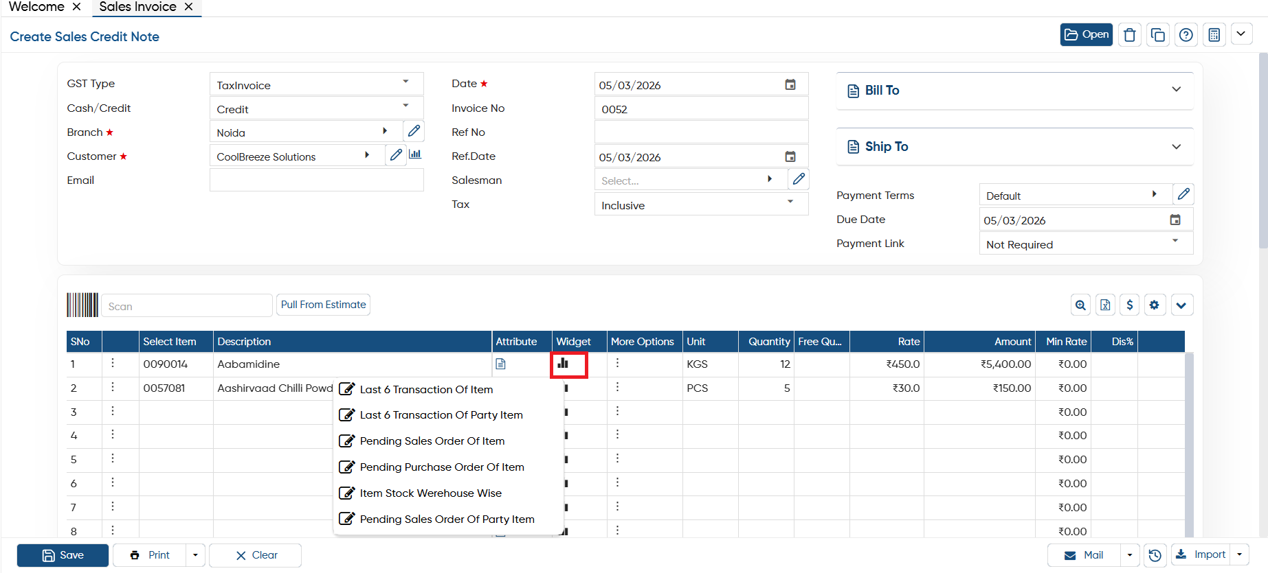Click the customer chart icon beside CoolBreeze Solutions
This screenshot has height=573, width=1268.
(415, 154)
